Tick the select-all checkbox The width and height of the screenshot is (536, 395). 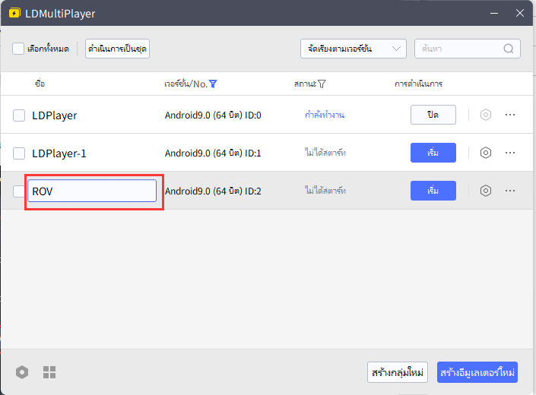point(18,49)
